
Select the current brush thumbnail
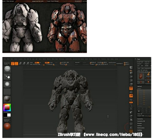coord(7,69)
